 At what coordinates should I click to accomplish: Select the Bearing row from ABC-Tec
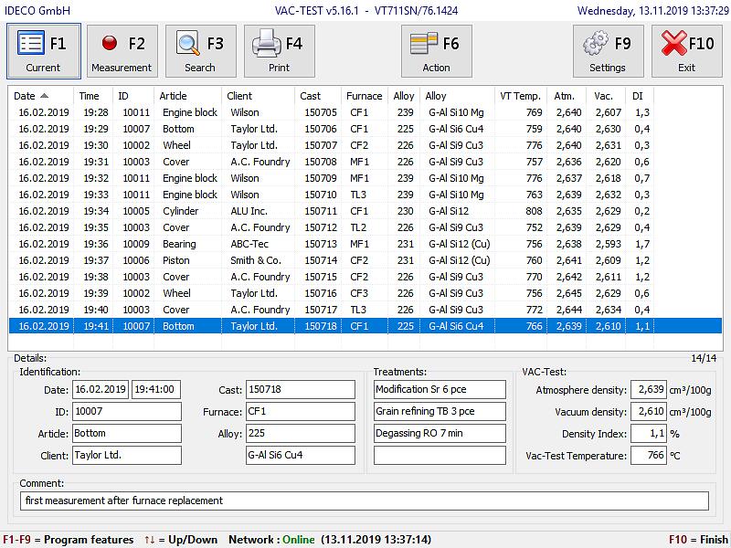pyautogui.click(x=365, y=244)
